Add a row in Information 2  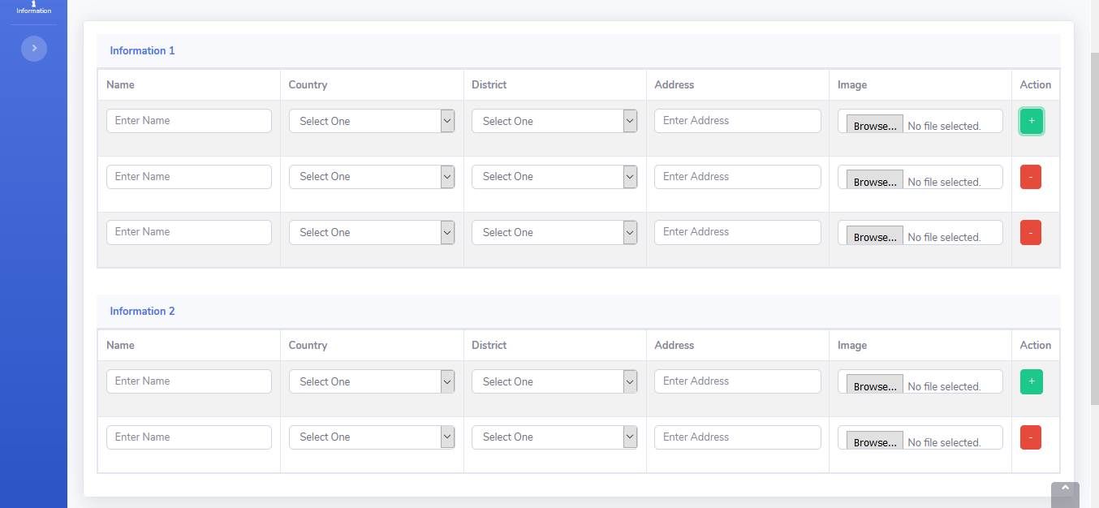[1032, 381]
